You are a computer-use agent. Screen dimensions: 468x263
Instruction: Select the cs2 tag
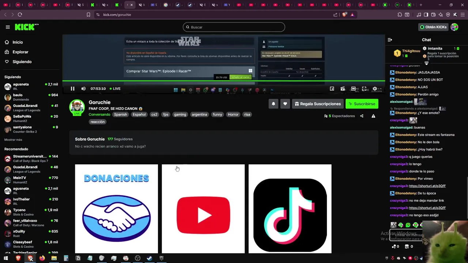pyautogui.click(x=154, y=114)
